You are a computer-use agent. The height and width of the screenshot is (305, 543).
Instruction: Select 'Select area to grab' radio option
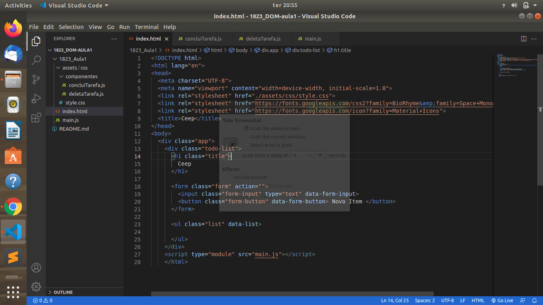click(246, 145)
